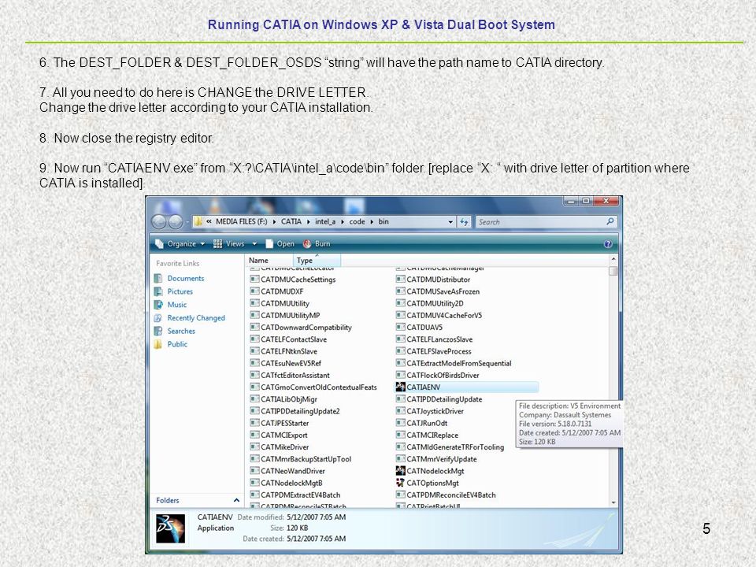This screenshot has width=756, height=567.
Task: Click the Searches icon in Favorite Links
Action: click(158, 331)
